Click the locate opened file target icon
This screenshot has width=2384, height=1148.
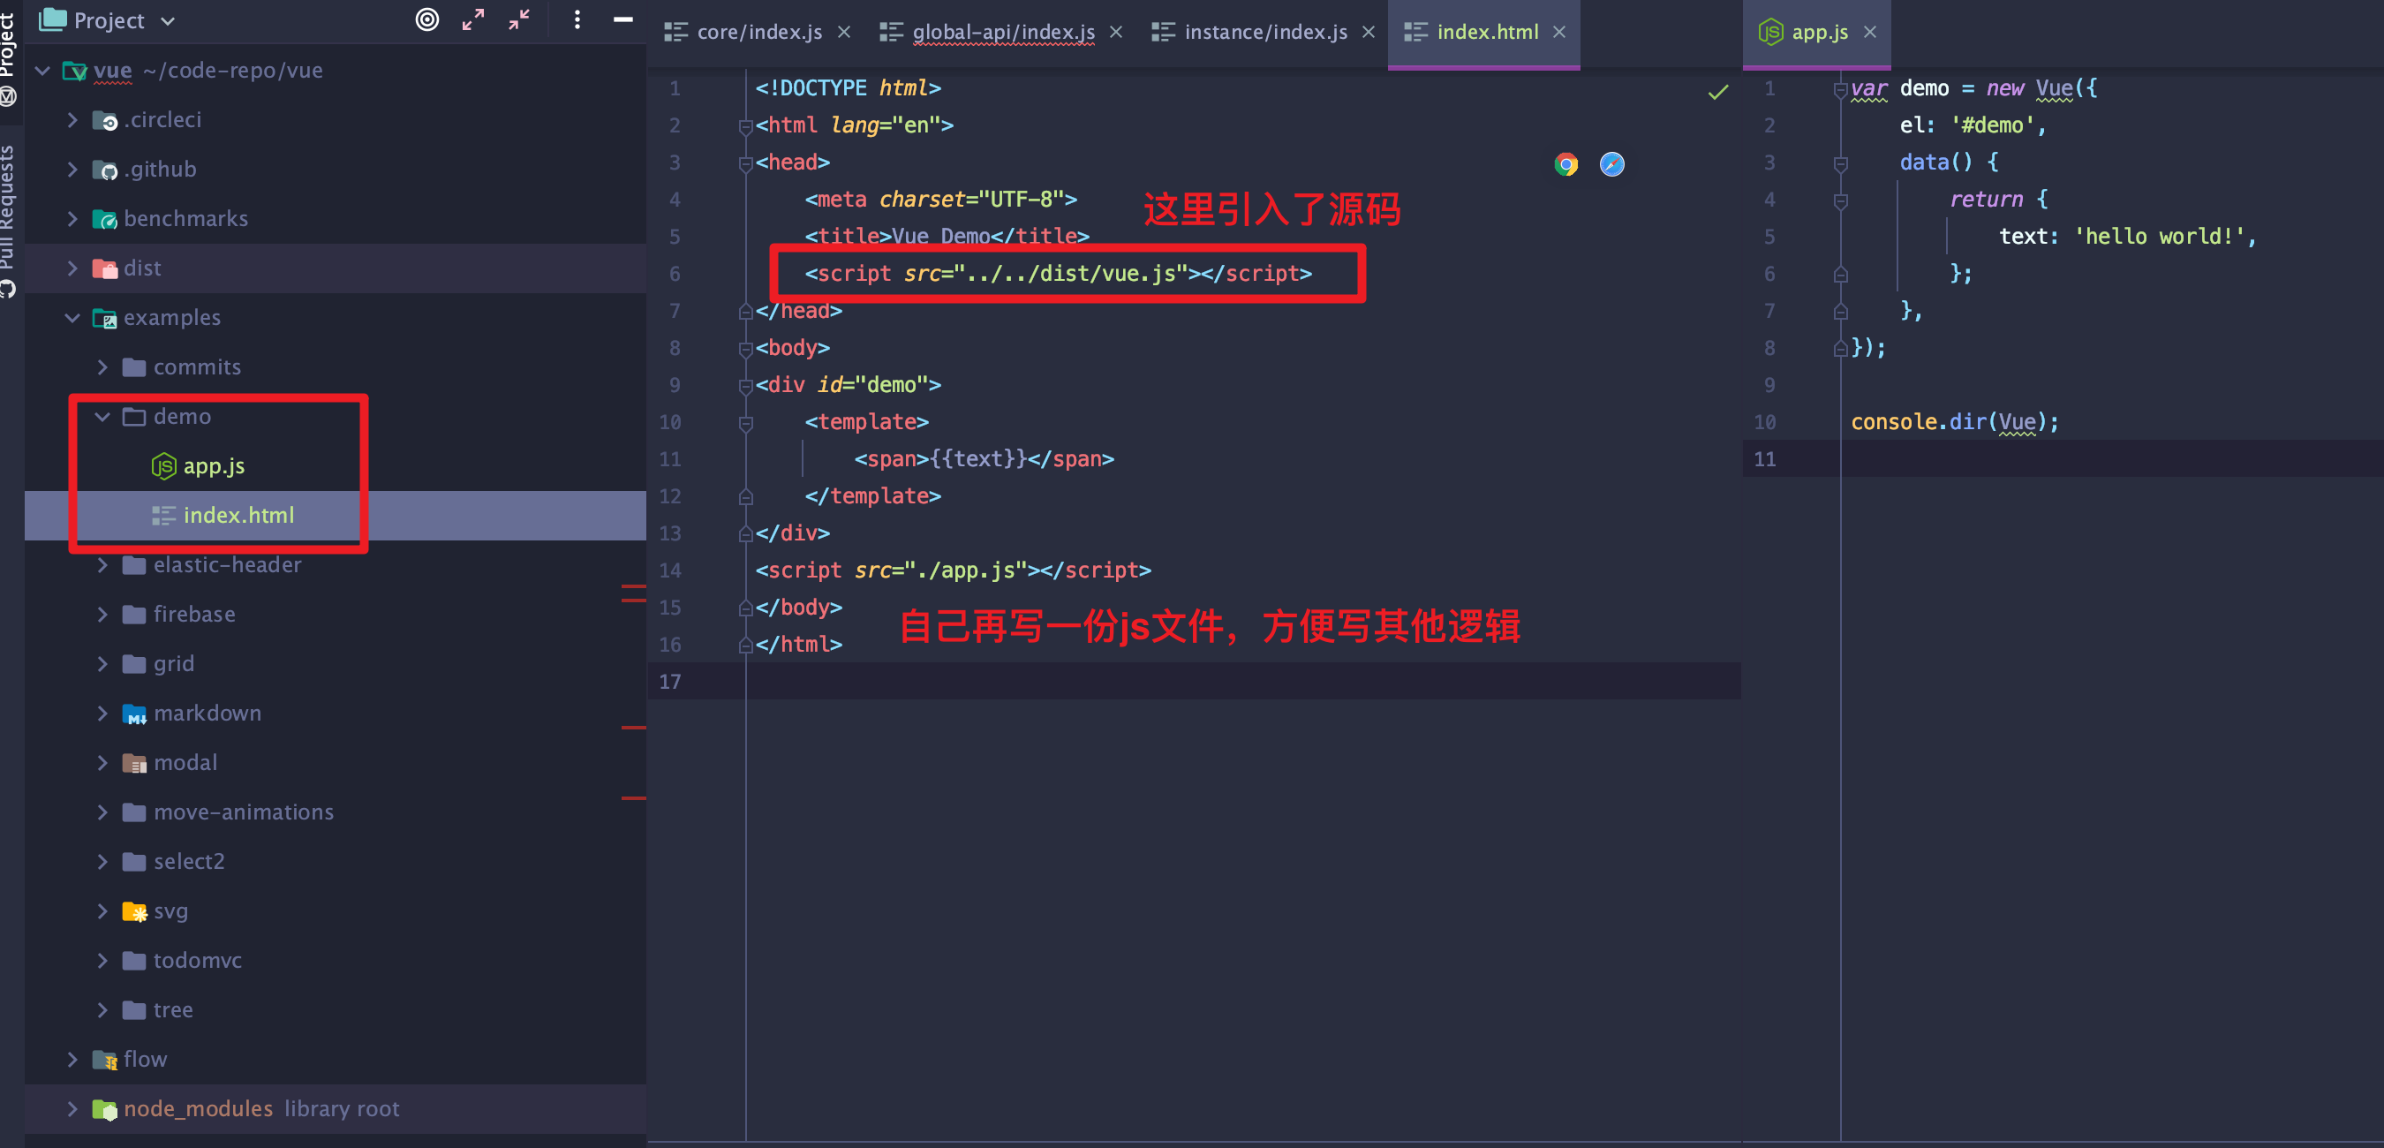pyautogui.click(x=426, y=19)
